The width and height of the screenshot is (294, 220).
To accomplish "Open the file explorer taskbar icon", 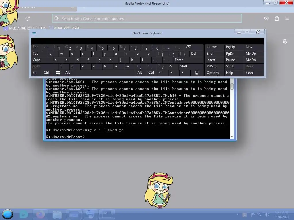I will (x=57, y=214).
